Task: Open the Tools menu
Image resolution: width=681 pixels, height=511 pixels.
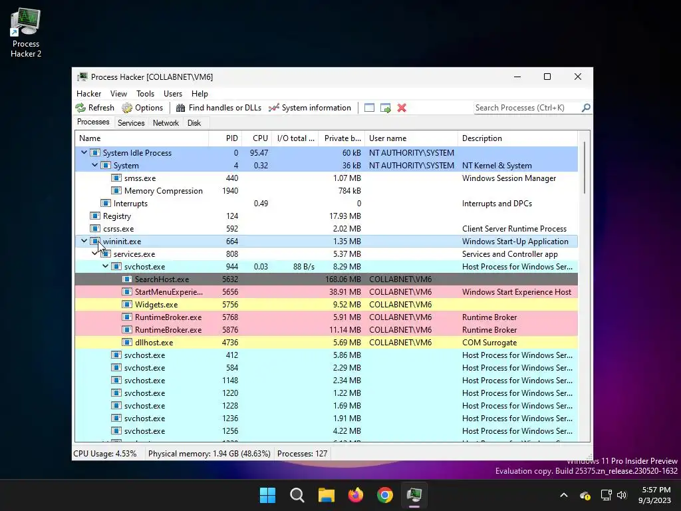Action: [145, 94]
